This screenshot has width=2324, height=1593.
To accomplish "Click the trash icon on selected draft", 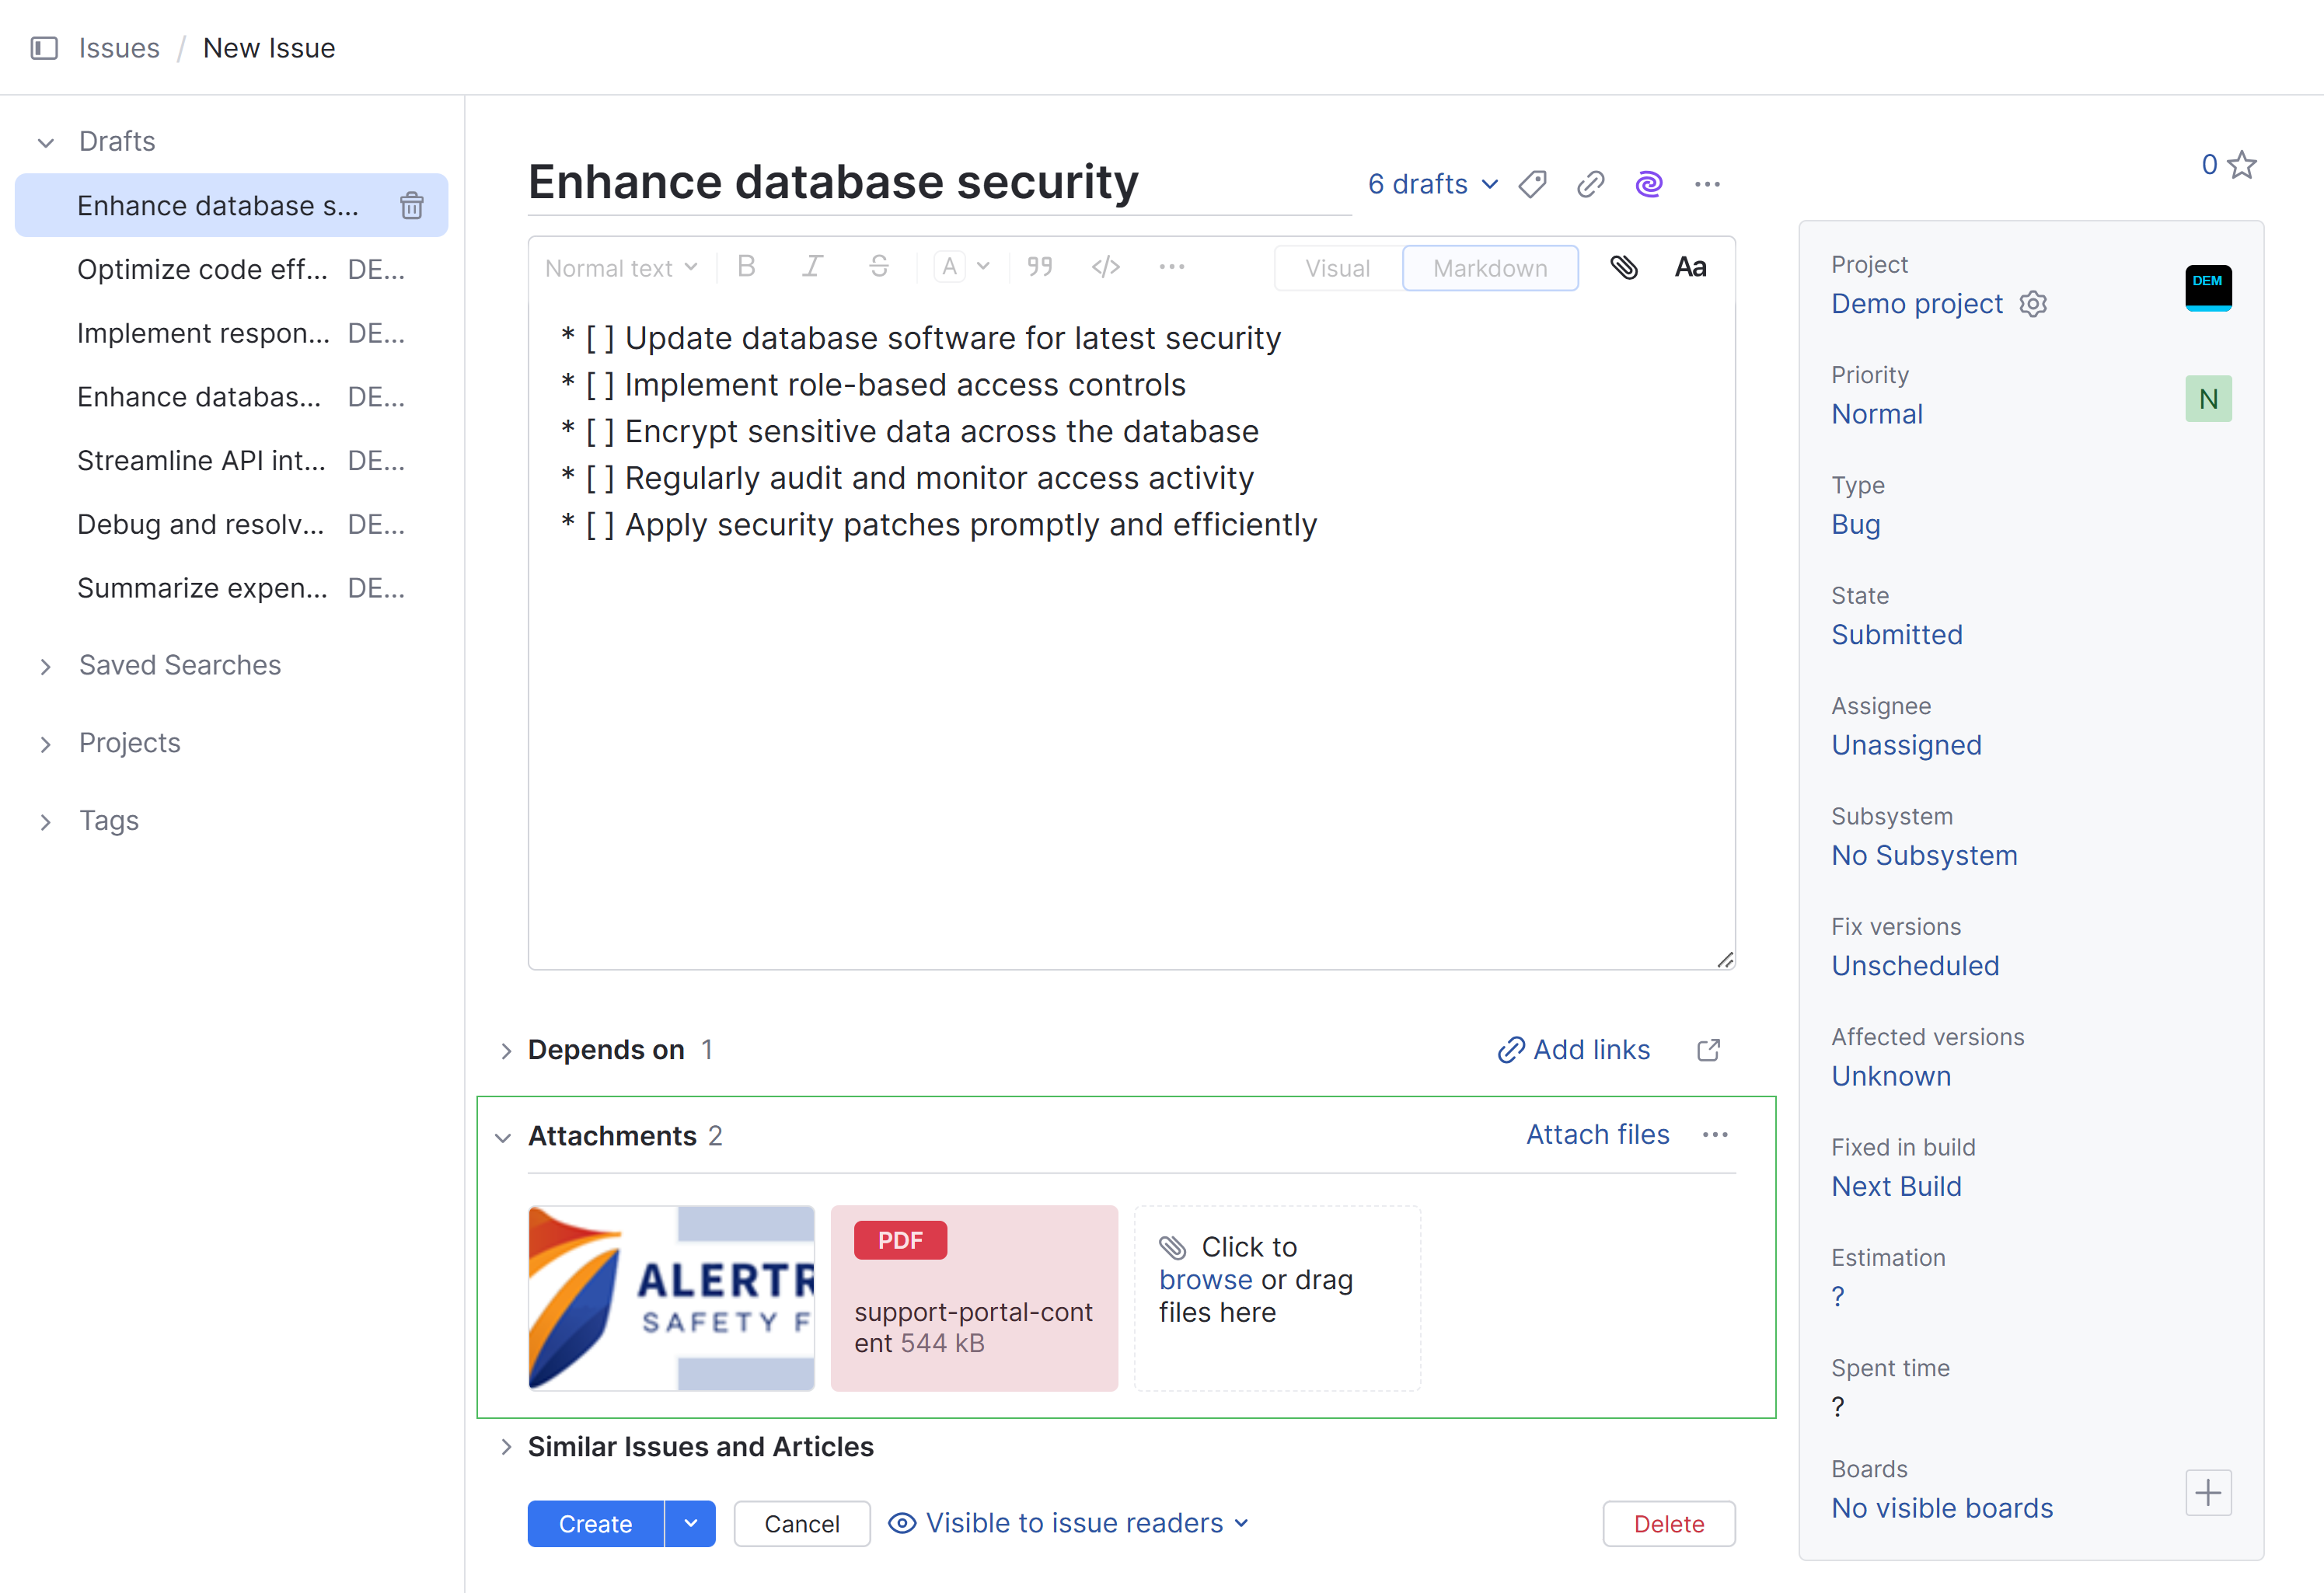I will (411, 206).
